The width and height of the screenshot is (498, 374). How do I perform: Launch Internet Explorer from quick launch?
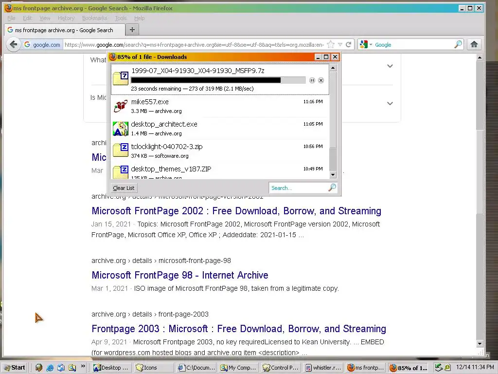pyautogui.click(x=50, y=368)
